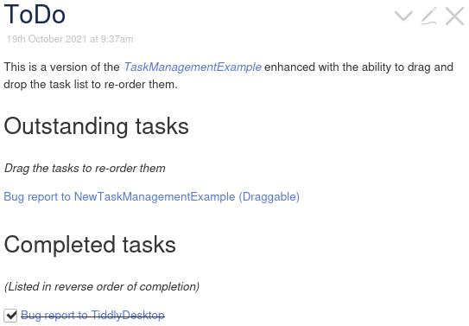
Task: Uncheck the Bug report to TiddlyDesktop task
Action: (x=10, y=316)
